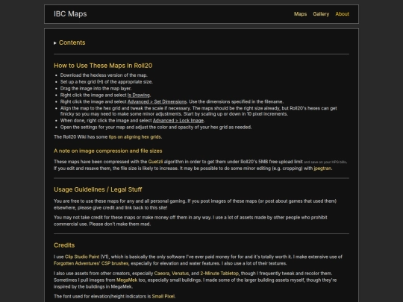
Task: Click the 'Usage Guidelines / Legal Stuff' heading
Action: pos(98,189)
